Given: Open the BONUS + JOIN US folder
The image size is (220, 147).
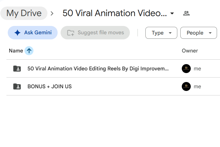Looking at the screenshot, I should [50, 86].
